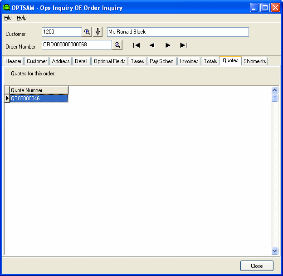Open the Pay Sched. tab
The width and height of the screenshot is (283, 276).
click(x=162, y=61)
